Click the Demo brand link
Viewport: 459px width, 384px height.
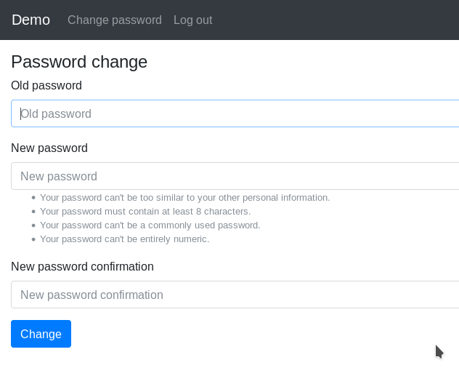click(31, 20)
